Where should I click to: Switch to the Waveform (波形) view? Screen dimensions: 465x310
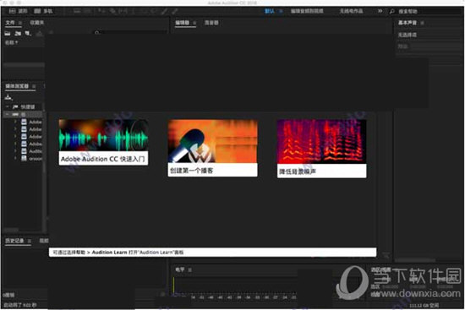click(18, 11)
